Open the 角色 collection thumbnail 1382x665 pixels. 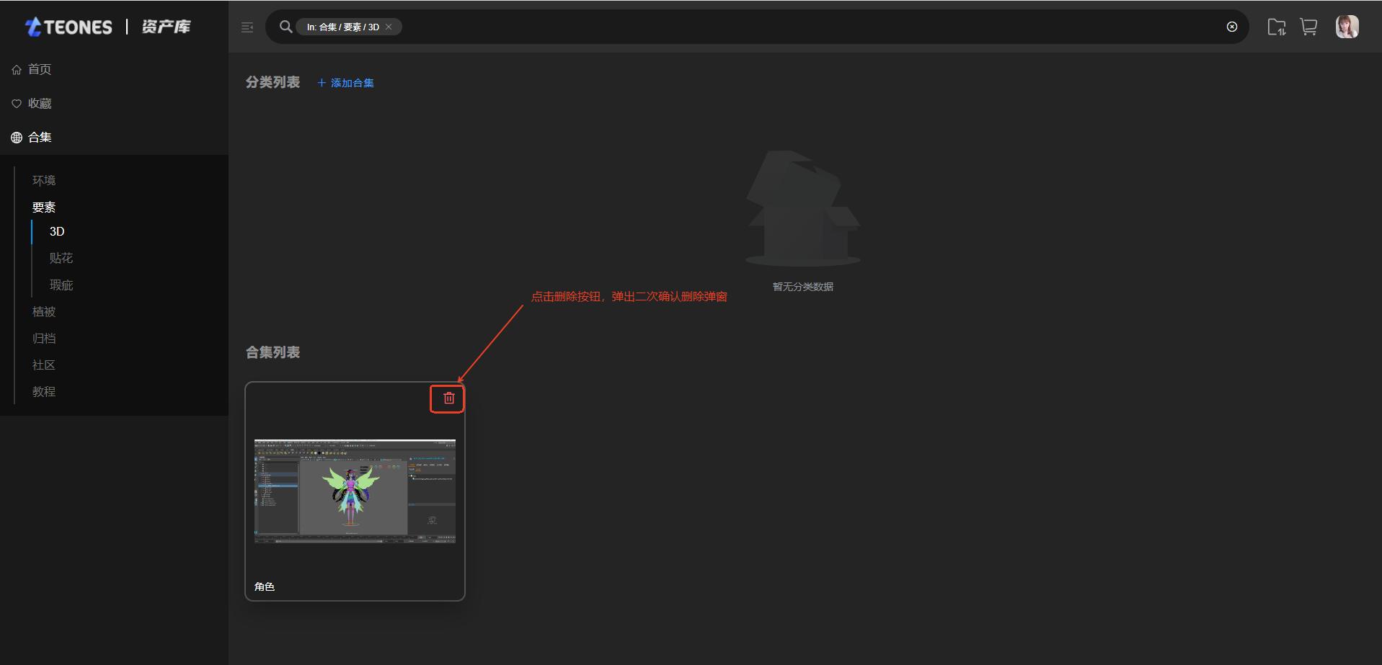coord(355,491)
